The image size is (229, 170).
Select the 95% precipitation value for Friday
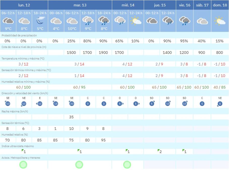coord(184,40)
